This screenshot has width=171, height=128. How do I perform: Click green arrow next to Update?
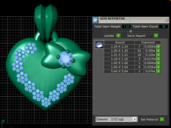tap(119, 36)
